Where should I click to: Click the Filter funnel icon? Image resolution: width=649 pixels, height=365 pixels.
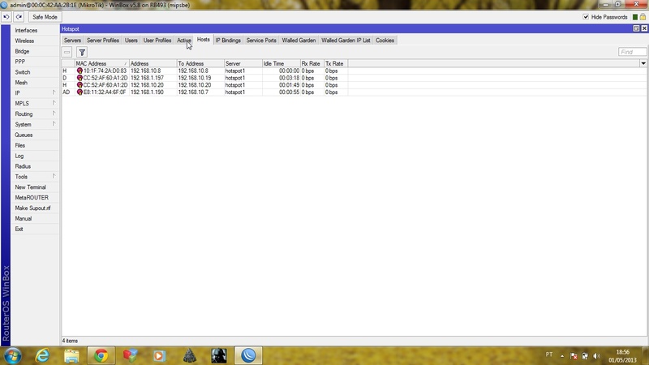pyautogui.click(x=82, y=52)
